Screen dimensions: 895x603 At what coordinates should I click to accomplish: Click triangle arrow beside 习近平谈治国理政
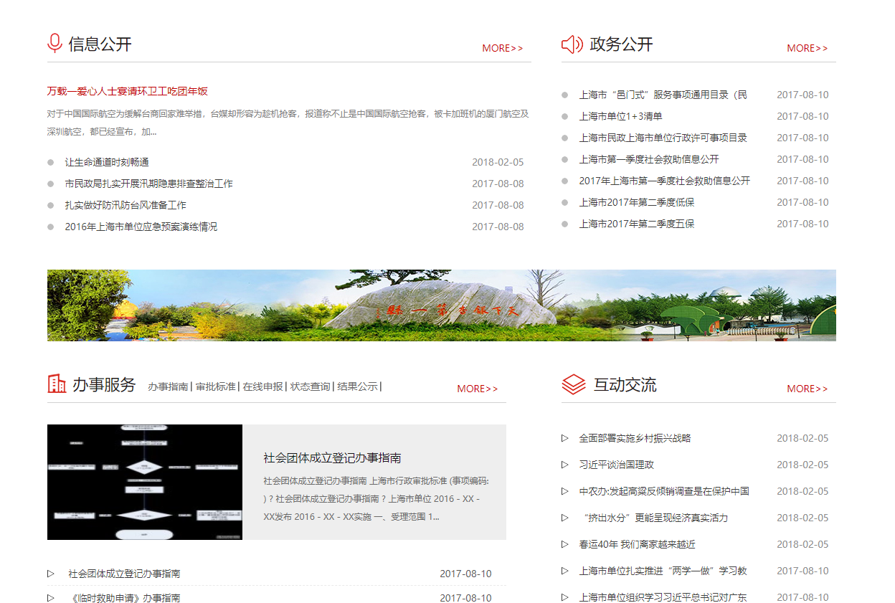point(565,465)
